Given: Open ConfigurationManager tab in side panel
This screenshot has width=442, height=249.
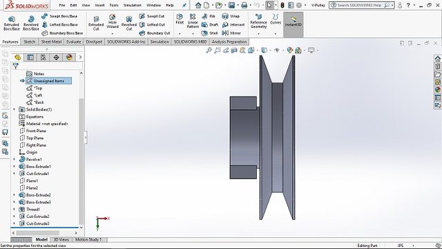Looking at the screenshot, I should tap(43, 57).
